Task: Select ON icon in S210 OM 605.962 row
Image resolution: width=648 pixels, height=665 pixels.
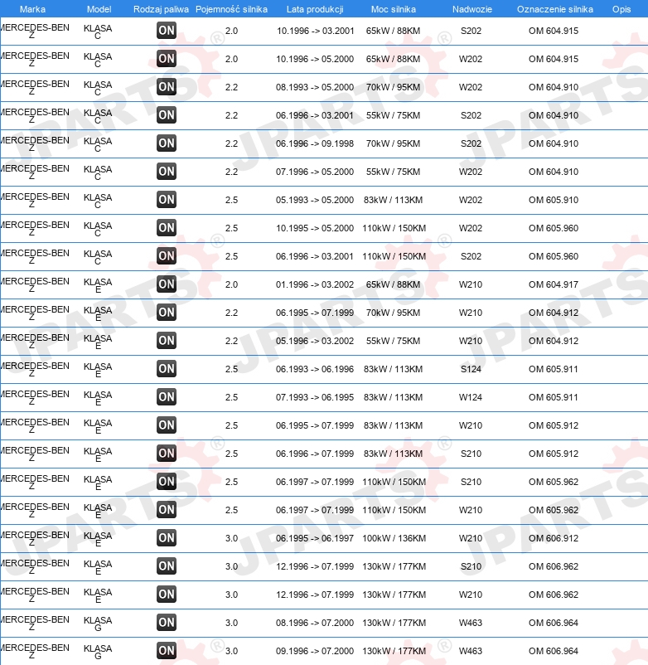Action: [166, 482]
